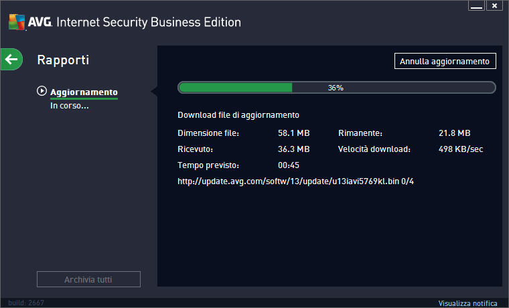Viewport: 509px width, 308px height.
Task: Click the Rapporti heading
Action: 63,60
